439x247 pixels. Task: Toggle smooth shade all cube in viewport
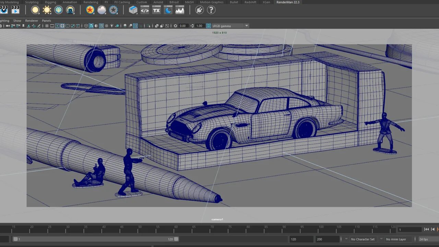(91, 26)
